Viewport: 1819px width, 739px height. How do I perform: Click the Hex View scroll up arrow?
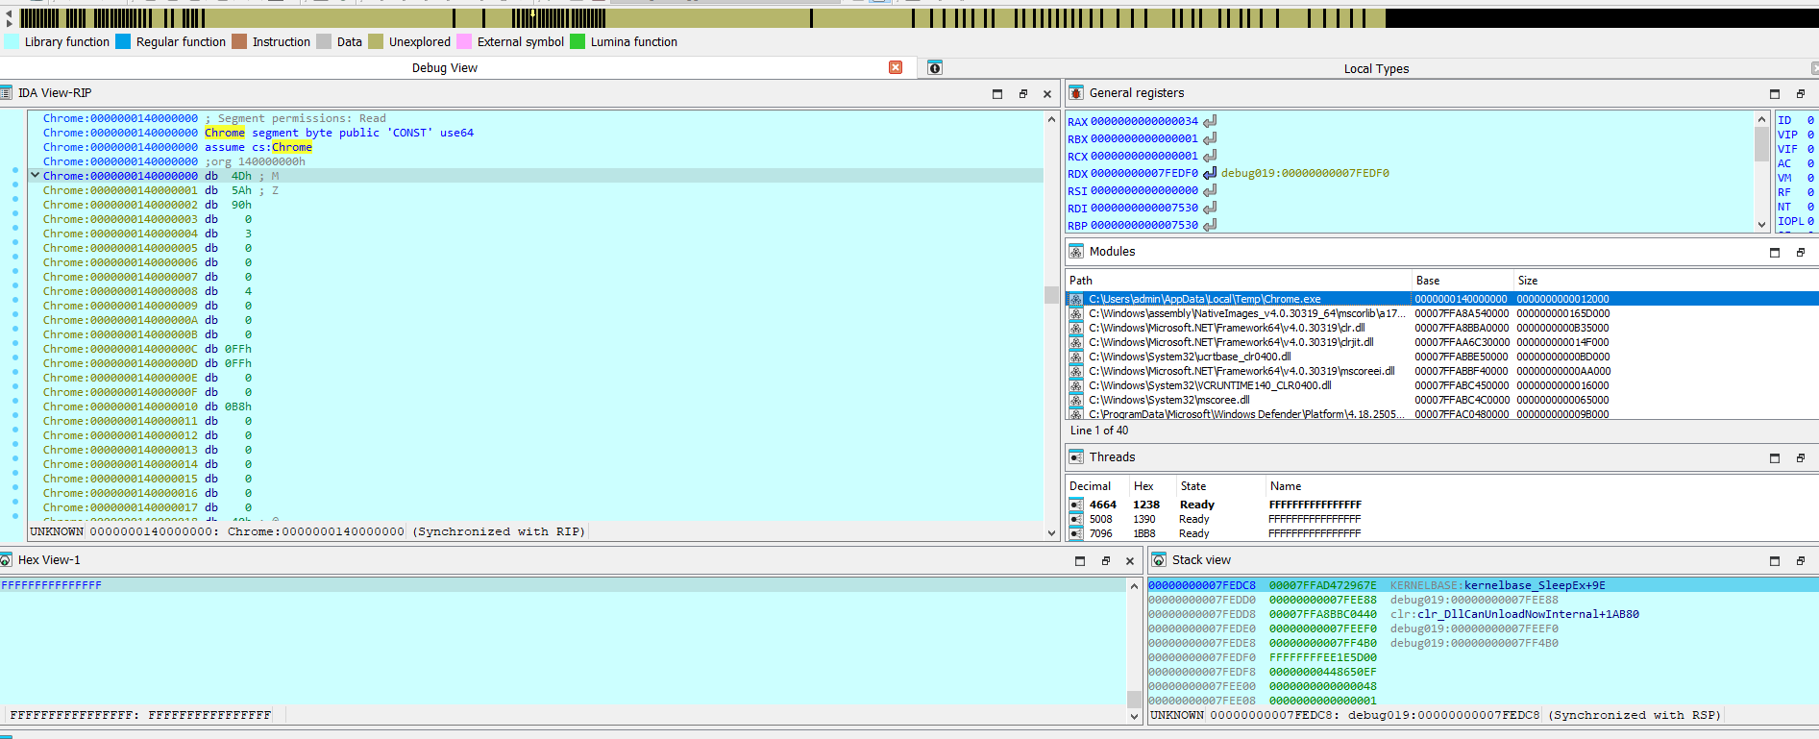tap(1134, 585)
